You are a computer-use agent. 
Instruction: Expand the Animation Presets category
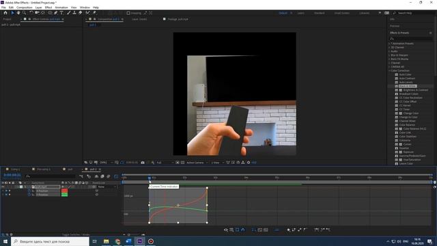390,44
